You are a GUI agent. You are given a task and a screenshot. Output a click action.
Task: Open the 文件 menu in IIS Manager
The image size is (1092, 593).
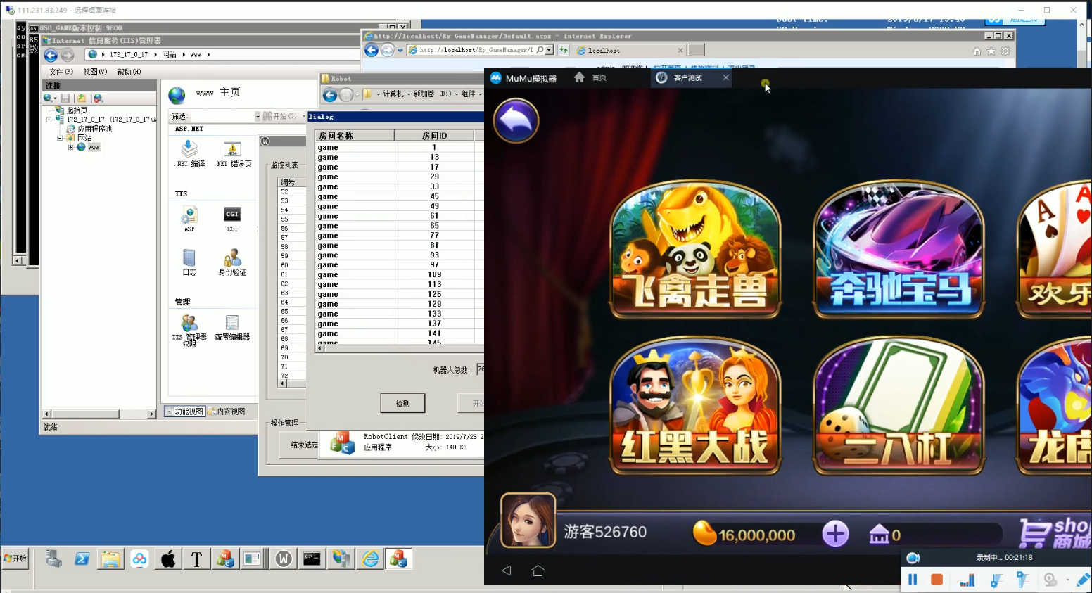(61, 72)
